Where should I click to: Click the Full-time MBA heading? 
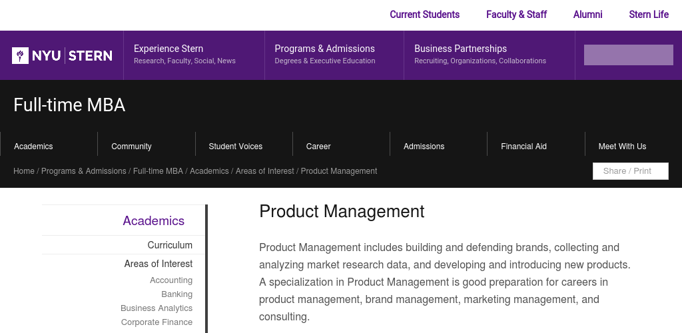point(69,105)
